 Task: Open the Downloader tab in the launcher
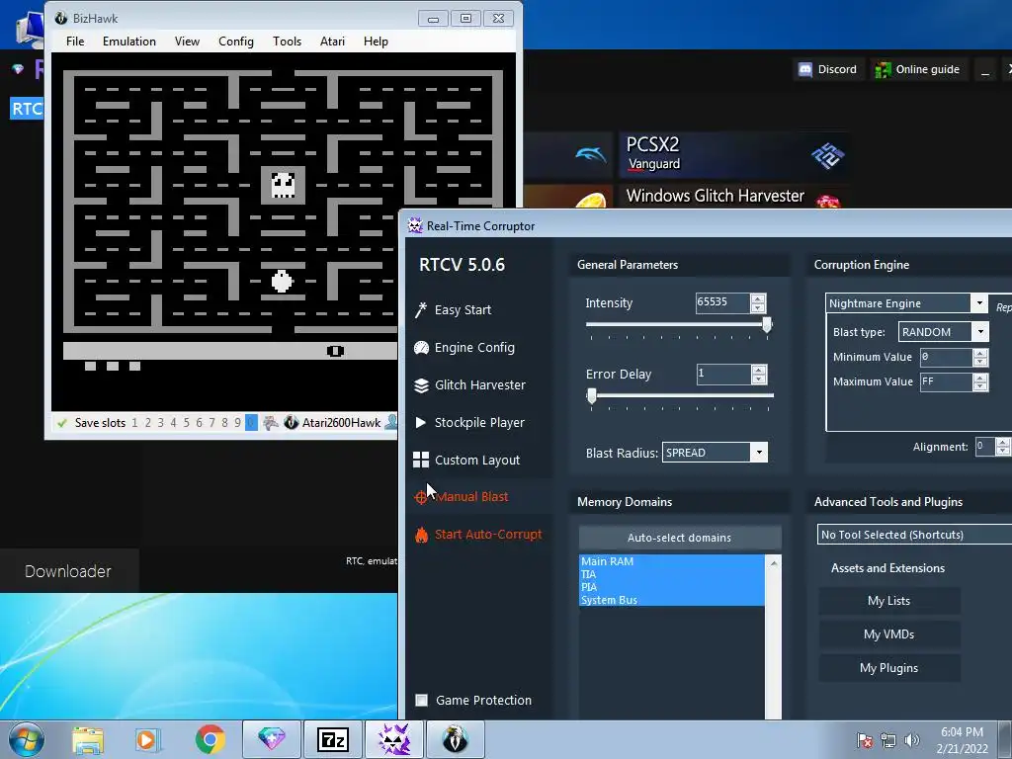(68, 571)
